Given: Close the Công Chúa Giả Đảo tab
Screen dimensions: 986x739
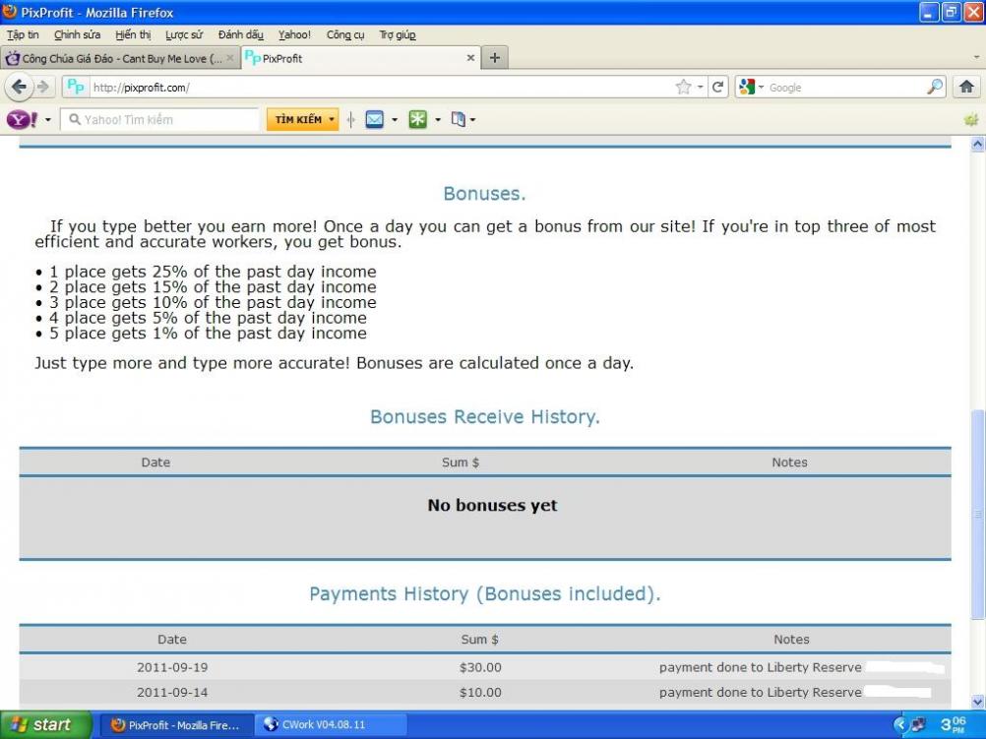Looking at the screenshot, I should [x=230, y=58].
